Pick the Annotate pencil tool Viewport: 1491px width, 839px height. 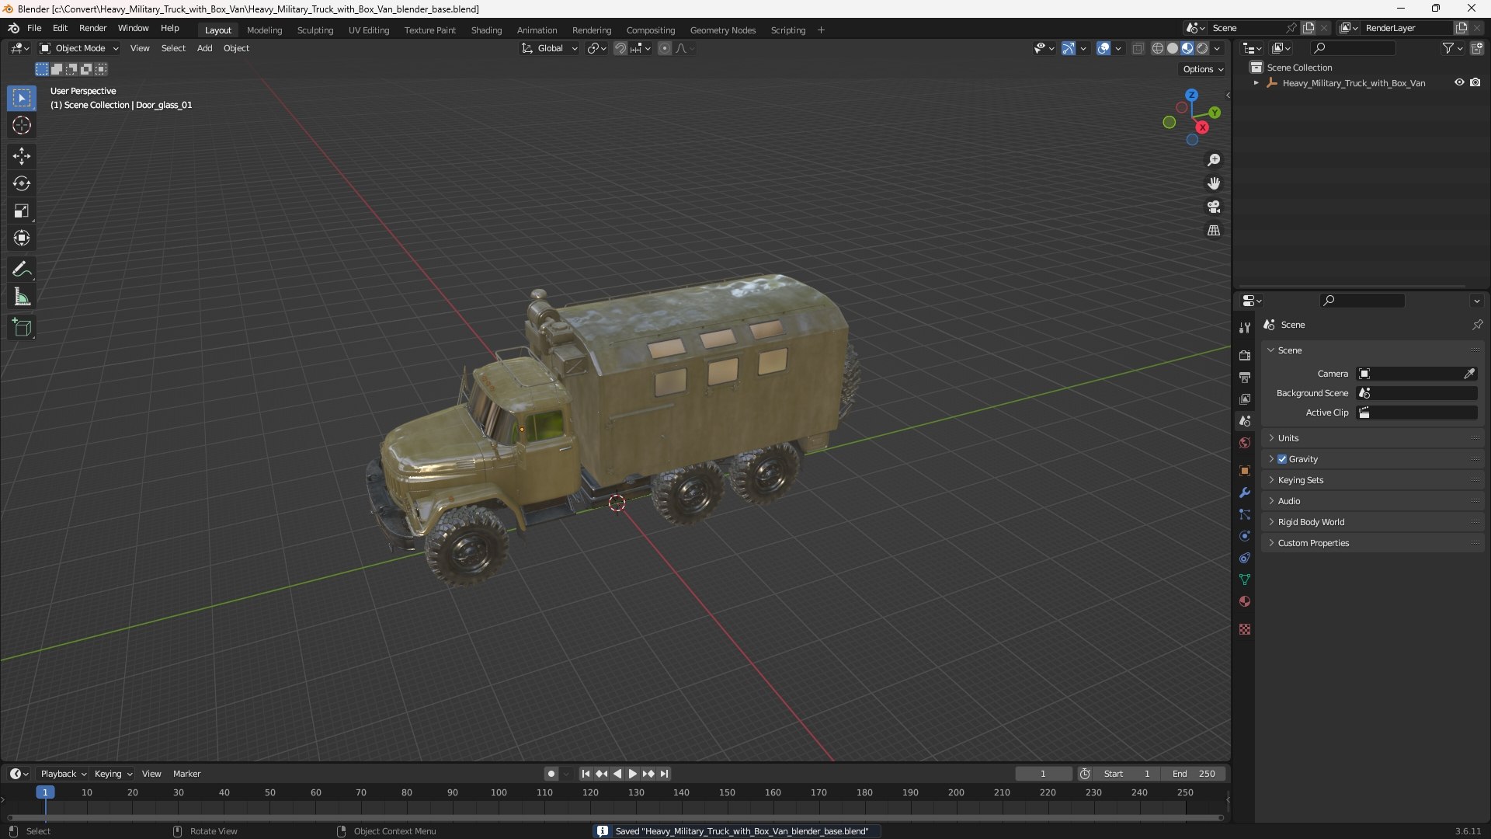tap(22, 270)
